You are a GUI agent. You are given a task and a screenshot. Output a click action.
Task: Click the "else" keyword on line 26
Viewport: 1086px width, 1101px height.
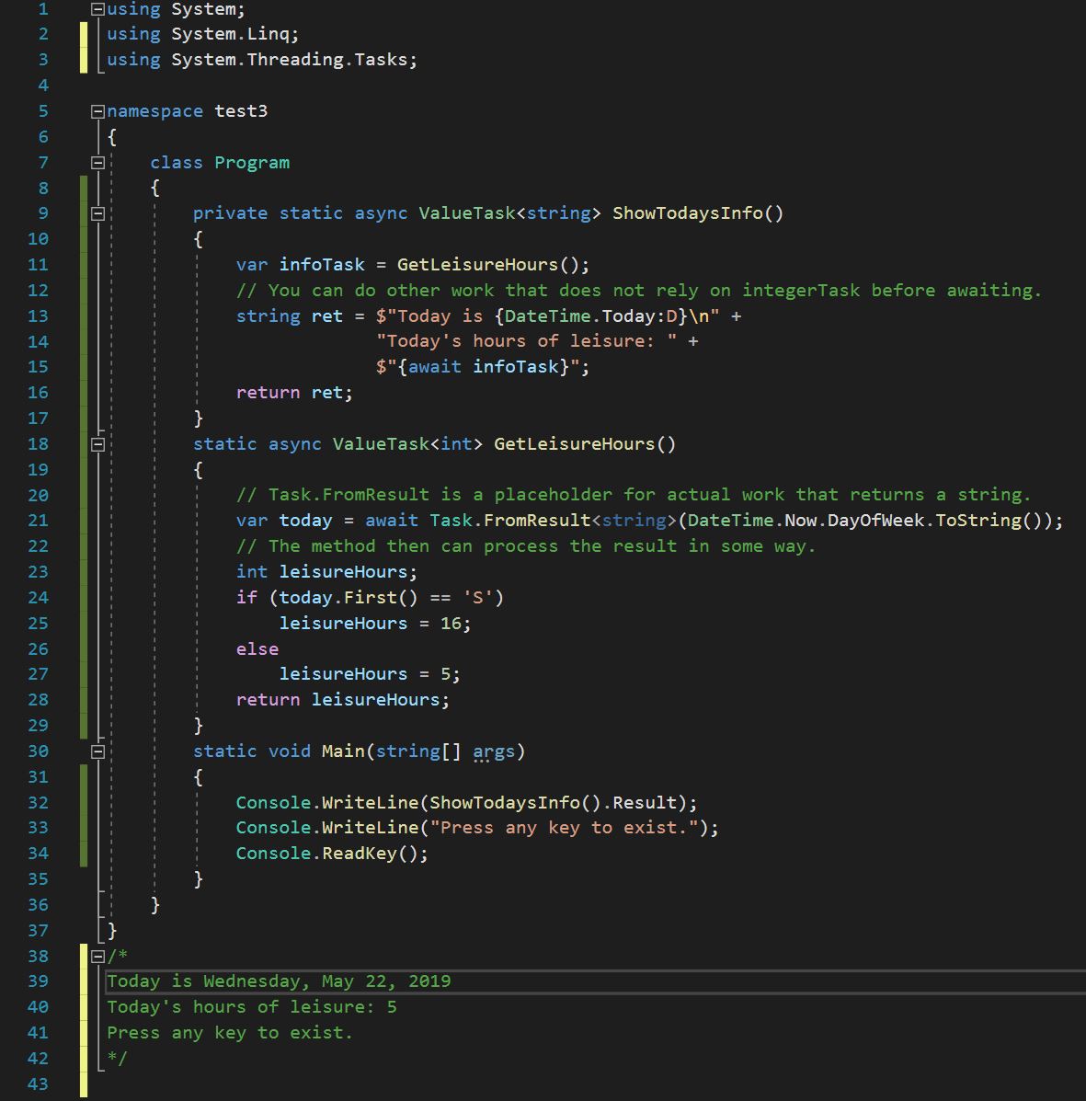257,648
